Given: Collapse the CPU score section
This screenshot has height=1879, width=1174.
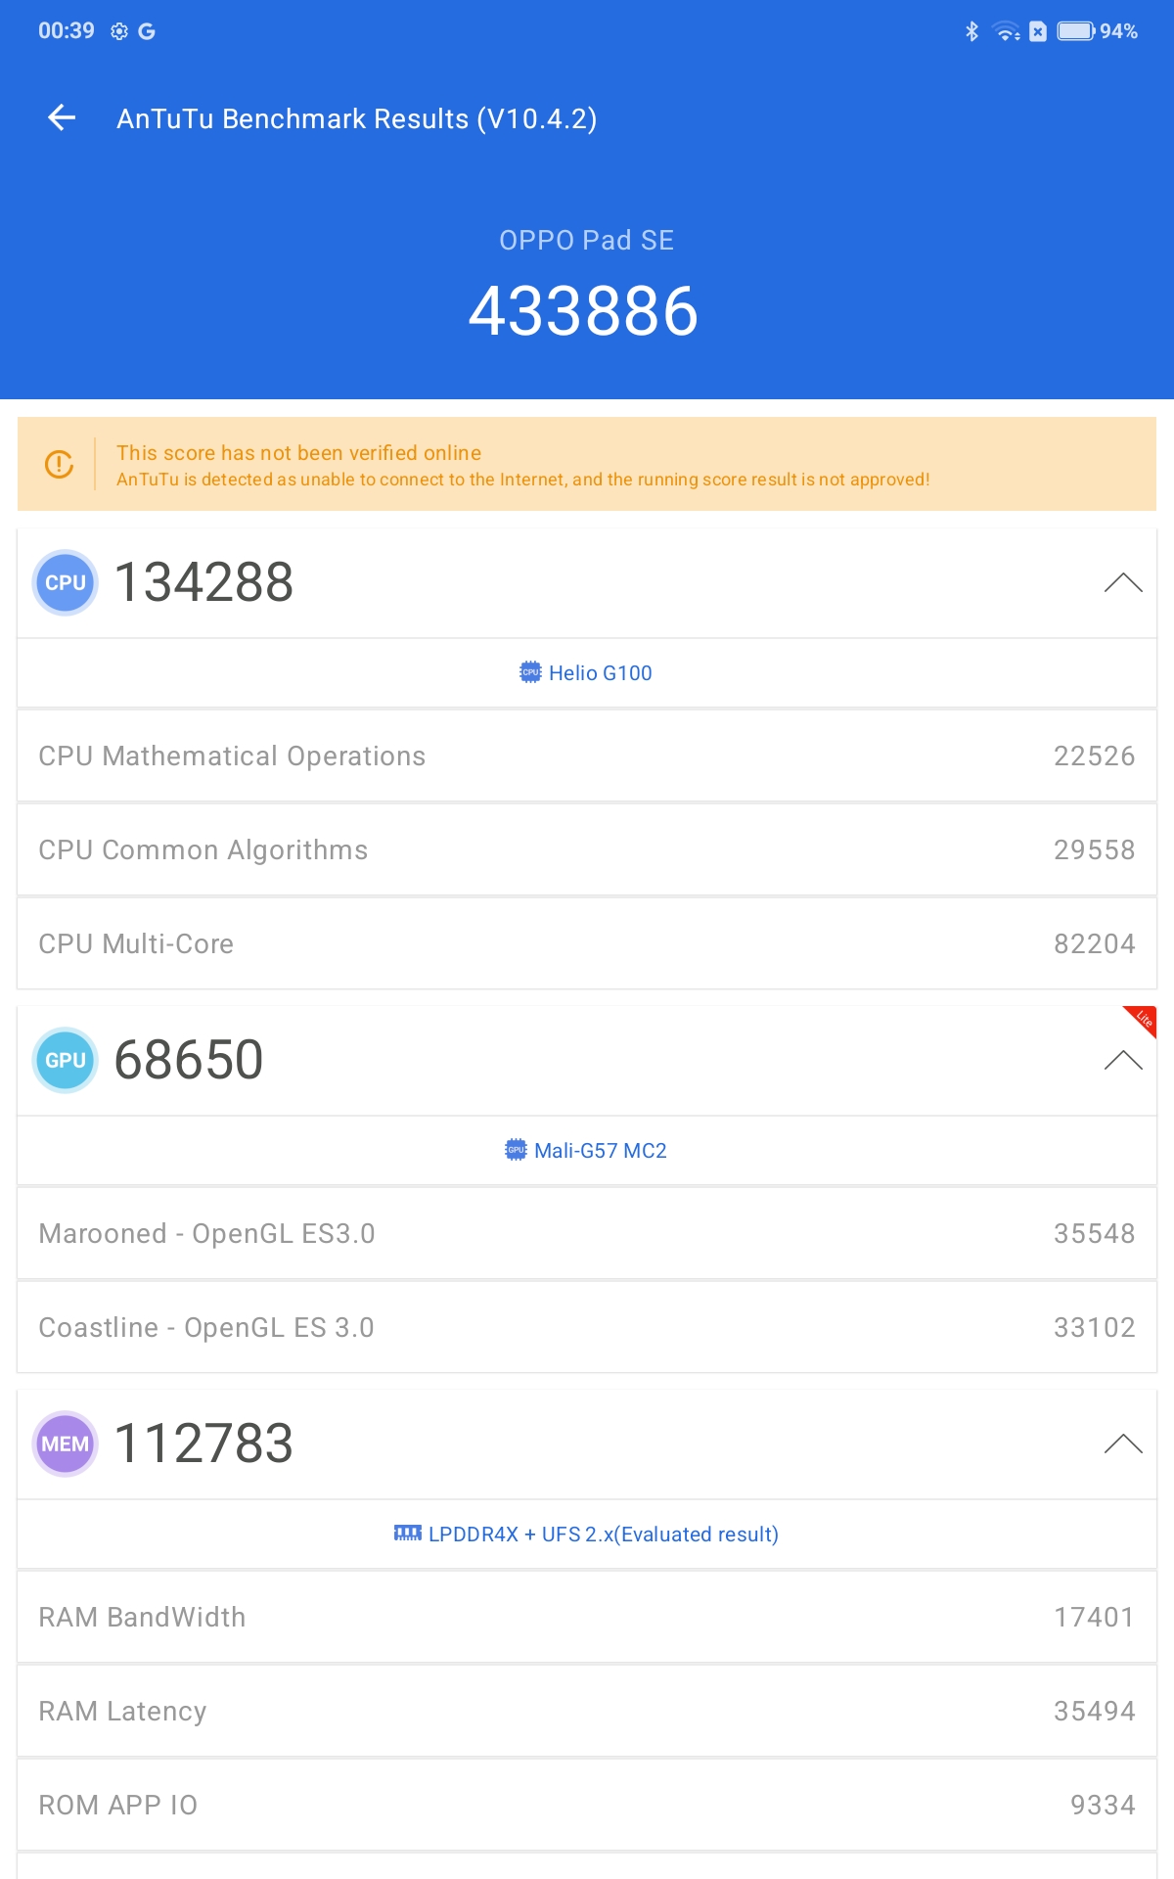Looking at the screenshot, I should (1123, 583).
